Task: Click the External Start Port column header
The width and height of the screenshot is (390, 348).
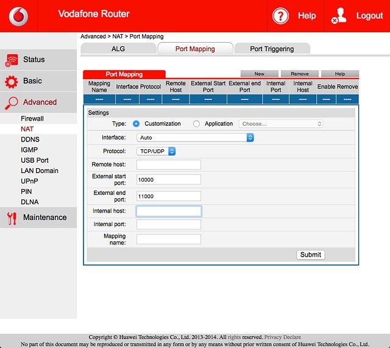Action: click(x=208, y=87)
